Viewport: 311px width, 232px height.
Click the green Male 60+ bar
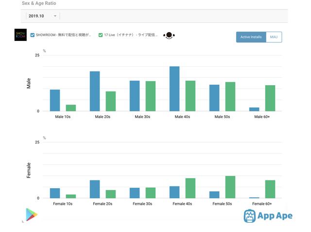[x=270, y=98]
